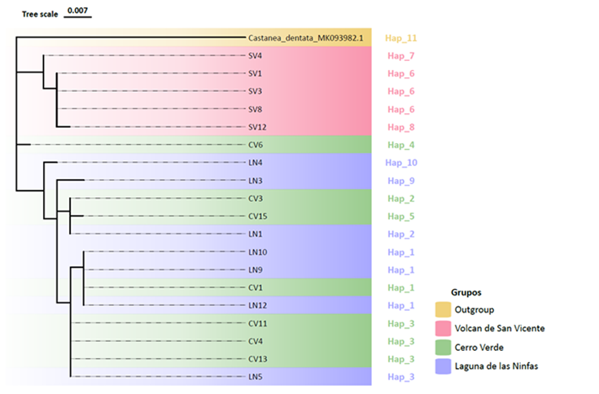The image size is (599, 394).
Task: Select the LN12 tree leaf
Action: [x=257, y=305]
